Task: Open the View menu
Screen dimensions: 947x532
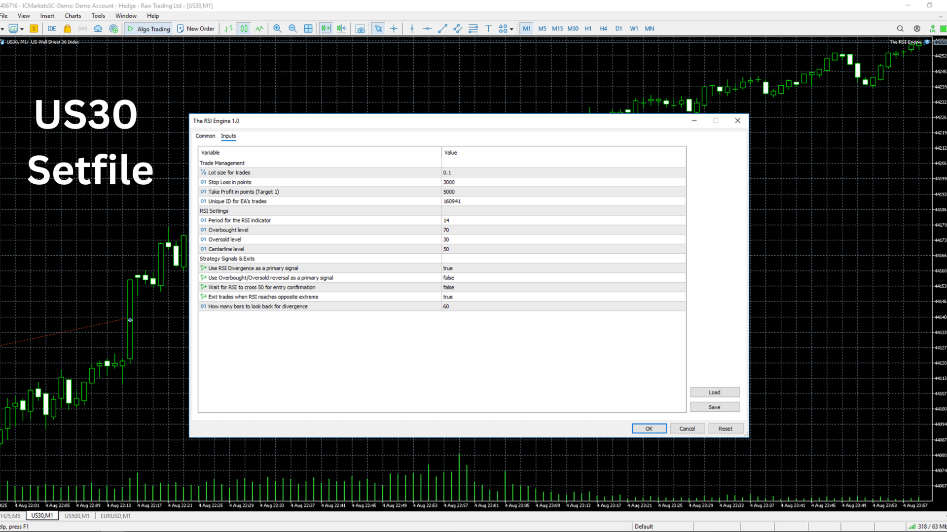Action: click(24, 16)
